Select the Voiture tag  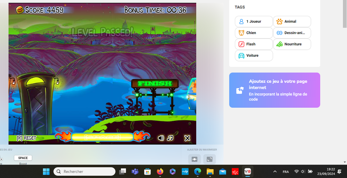[x=254, y=55]
